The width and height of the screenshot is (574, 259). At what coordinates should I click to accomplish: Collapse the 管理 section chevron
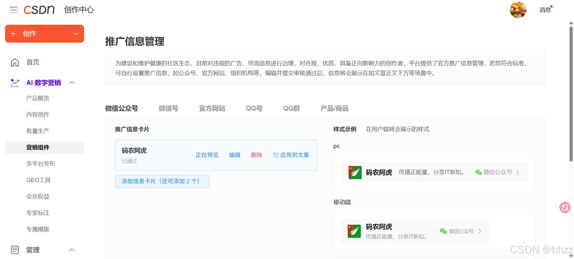tap(72, 250)
